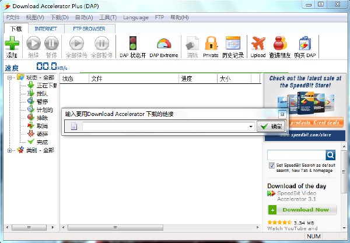Open the FTP menu

coord(159,17)
